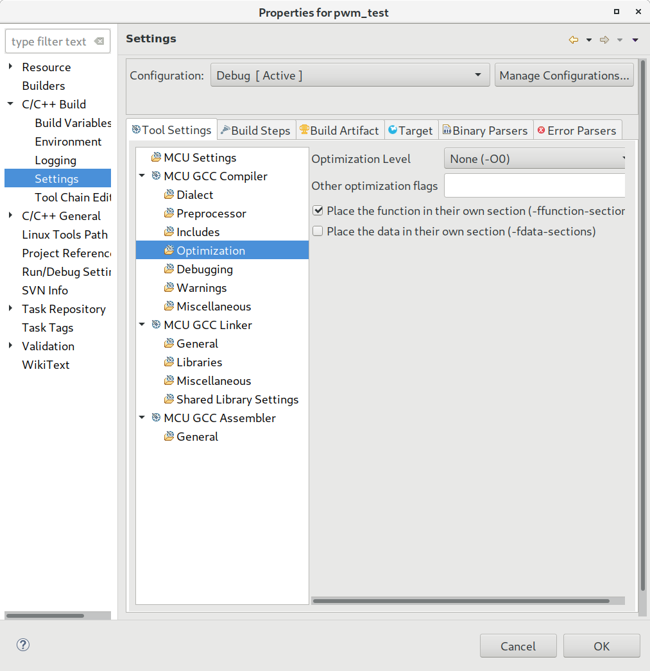Click the forward navigation arrow icon

tap(604, 40)
